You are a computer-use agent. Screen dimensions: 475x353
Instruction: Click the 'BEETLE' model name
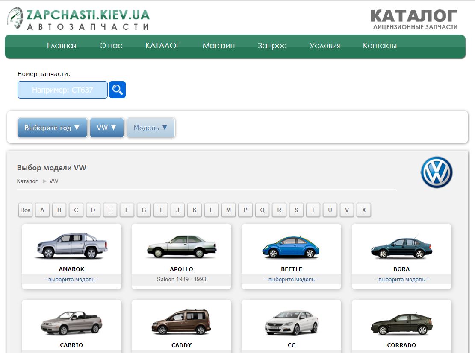click(x=292, y=269)
